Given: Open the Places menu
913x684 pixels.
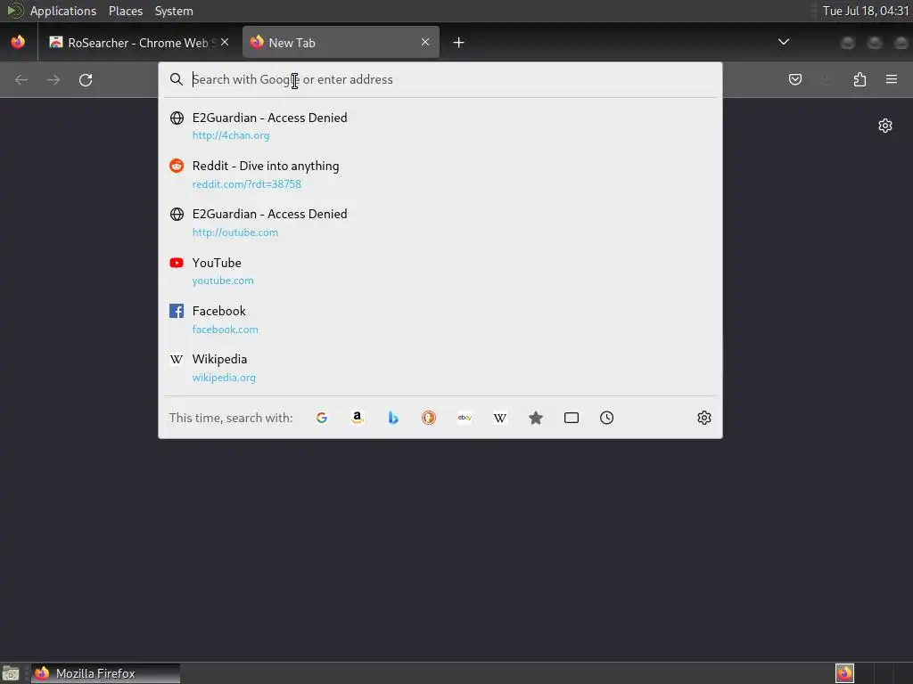Looking at the screenshot, I should coord(125,11).
